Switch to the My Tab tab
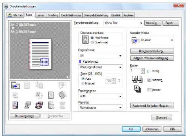 (x=15, y=15)
